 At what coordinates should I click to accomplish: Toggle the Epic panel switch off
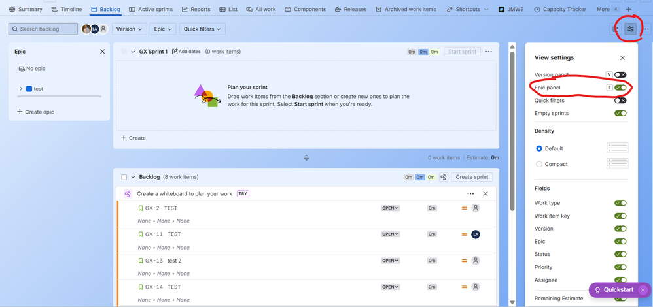620,88
